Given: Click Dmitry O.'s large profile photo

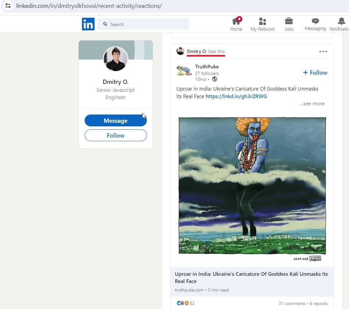Looking at the screenshot, I should pyautogui.click(x=116, y=59).
